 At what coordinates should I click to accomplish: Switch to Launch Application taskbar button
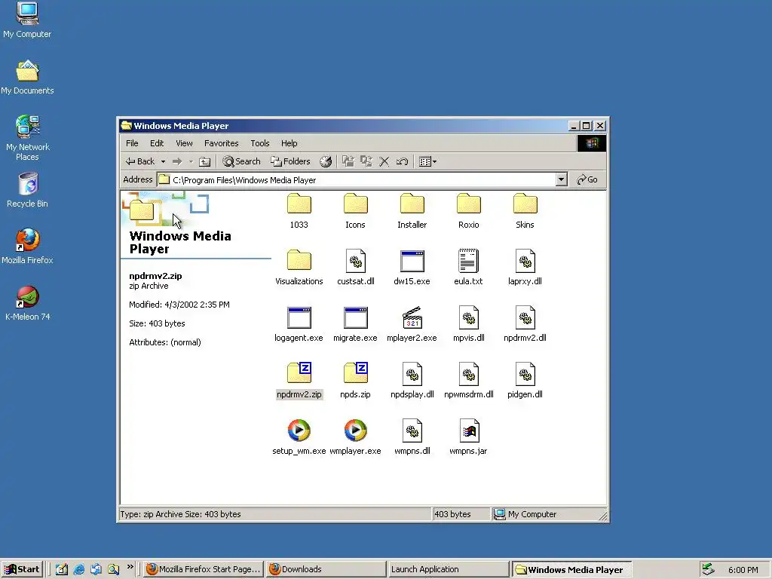pyautogui.click(x=448, y=569)
